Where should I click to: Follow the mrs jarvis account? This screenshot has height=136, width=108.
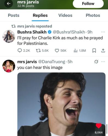(88, 4)
